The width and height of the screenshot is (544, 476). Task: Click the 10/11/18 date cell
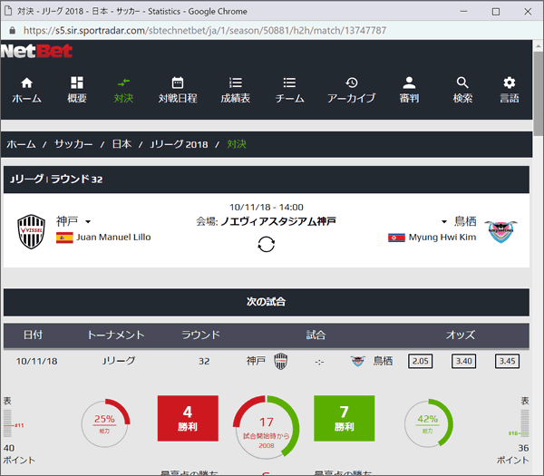point(36,361)
